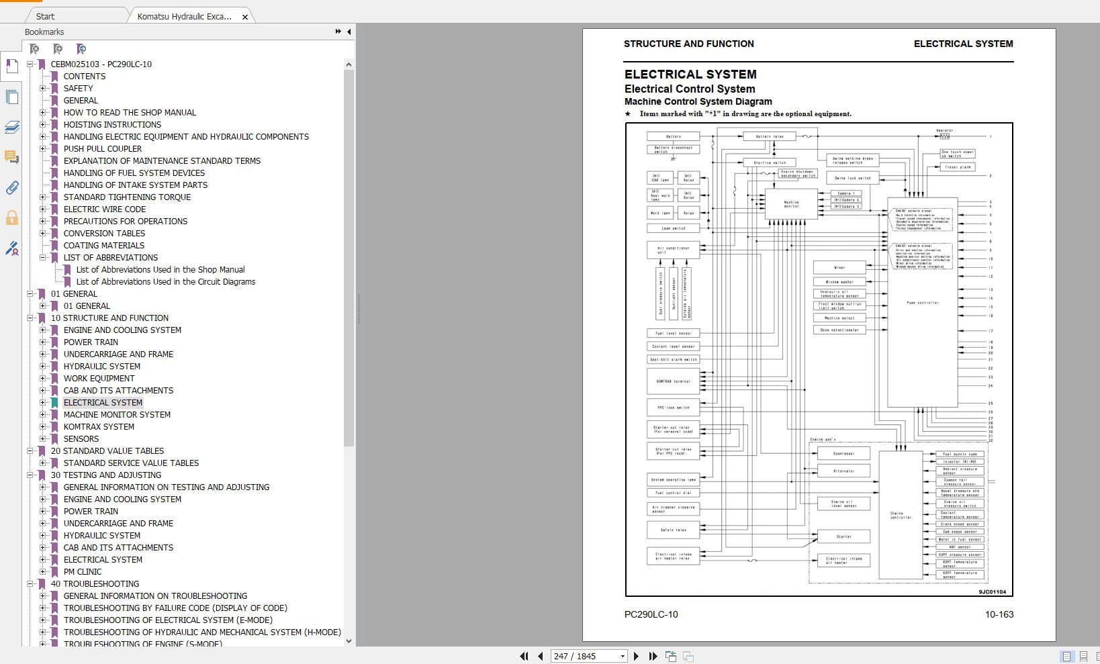The width and height of the screenshot is (1100, 664).
Task: Open the page number dropdown arrow
Action: (x=623, y=657)
